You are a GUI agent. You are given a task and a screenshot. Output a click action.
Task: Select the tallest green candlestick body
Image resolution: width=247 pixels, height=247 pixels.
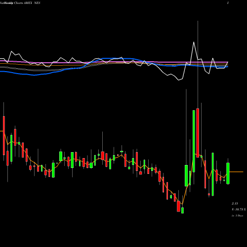(194, 141)
